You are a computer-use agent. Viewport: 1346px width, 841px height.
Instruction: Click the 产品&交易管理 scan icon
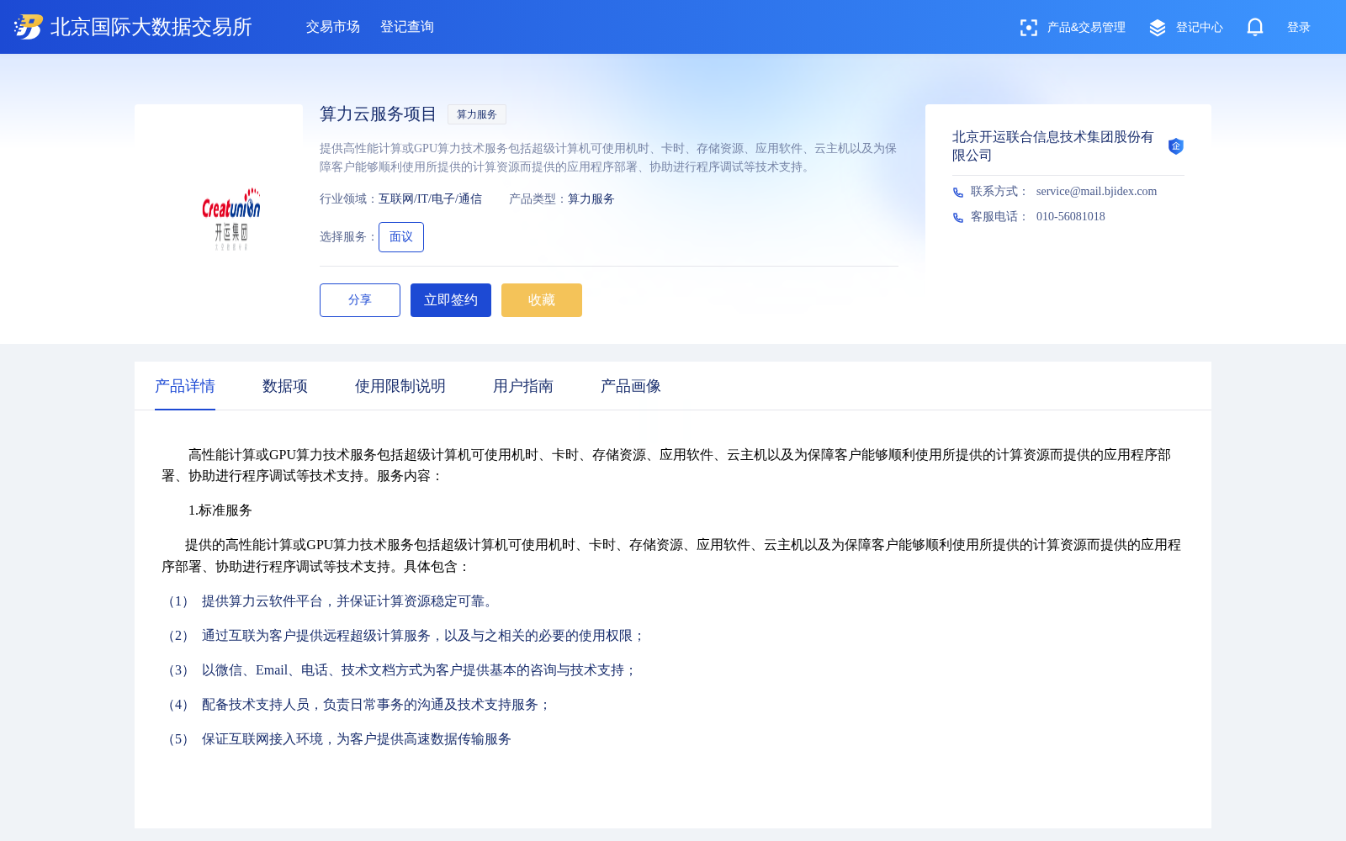pos(1028,28)
